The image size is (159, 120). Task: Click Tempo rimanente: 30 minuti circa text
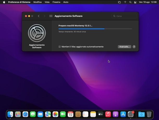(72, 32)
